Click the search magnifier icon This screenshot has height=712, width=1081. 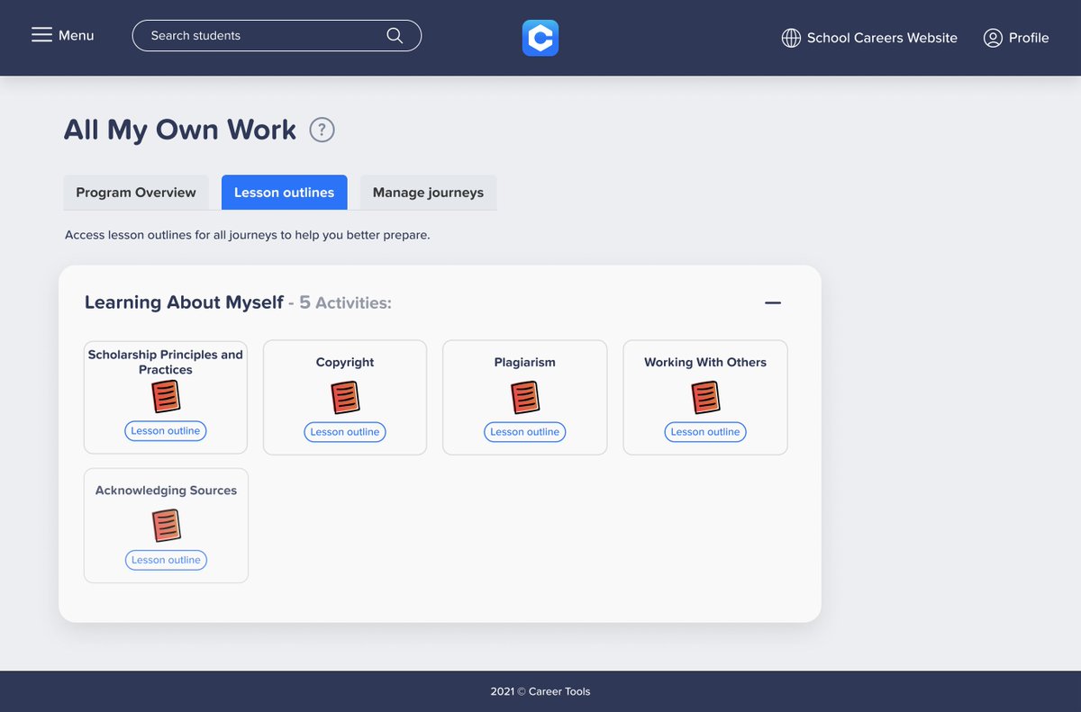coord(395,36)
